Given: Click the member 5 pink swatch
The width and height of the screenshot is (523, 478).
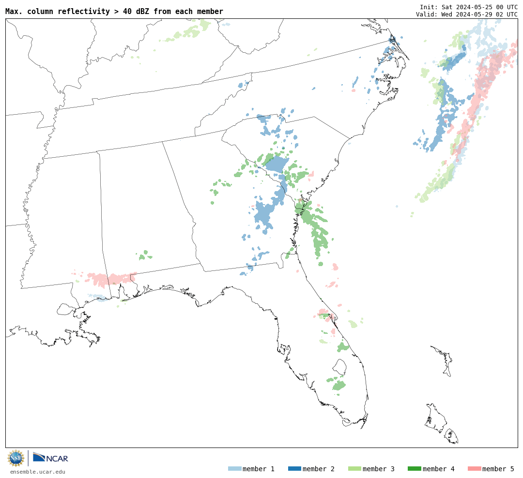Looking at the screenshot, I should (x=474, y=469).
